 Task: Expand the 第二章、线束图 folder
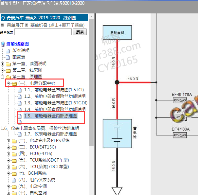pos(2,70)
